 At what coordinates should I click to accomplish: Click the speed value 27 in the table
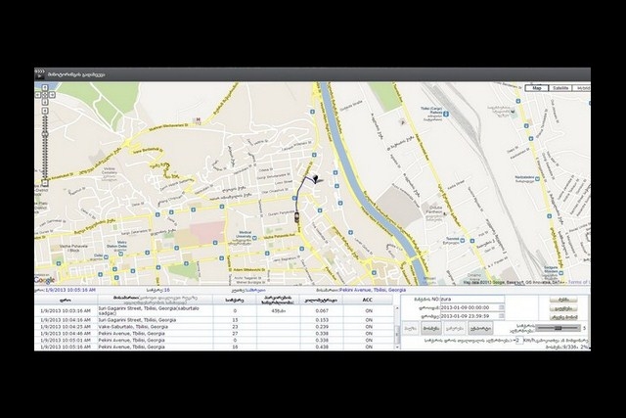[x=235, y=333]
